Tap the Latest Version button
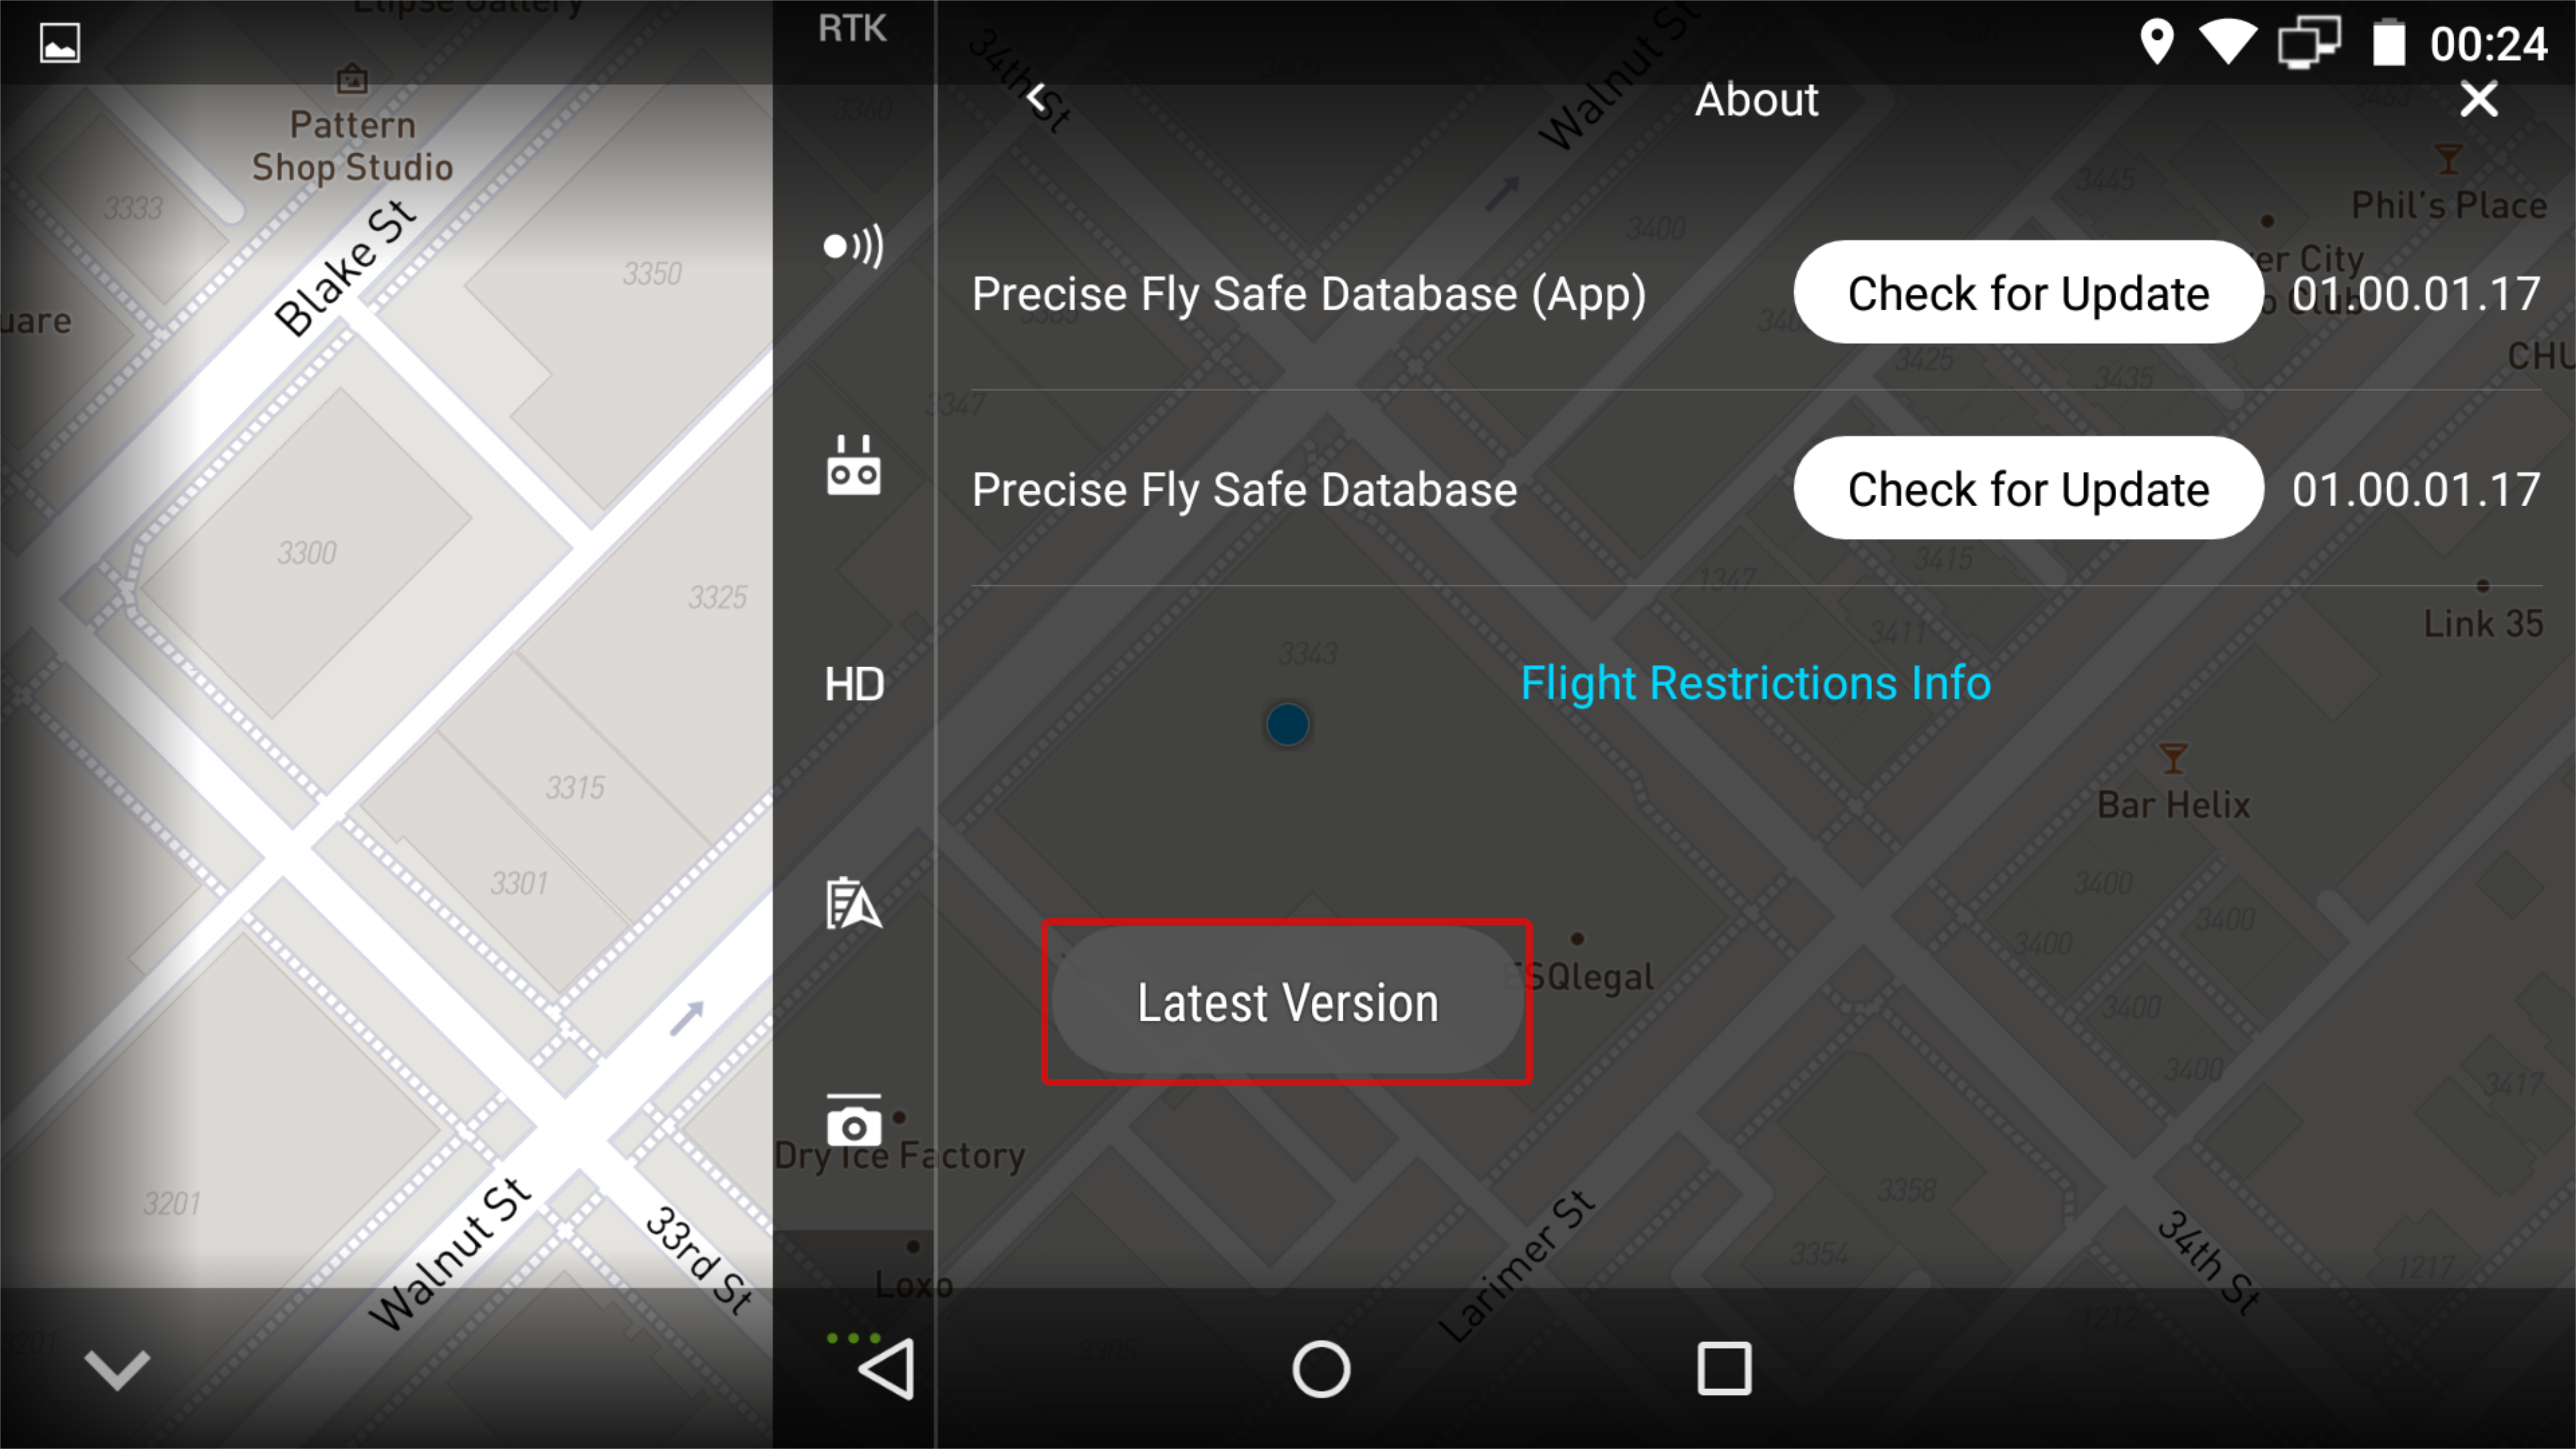This screenshot has height=1449, width=2576. click(x=1288, y=1003)
